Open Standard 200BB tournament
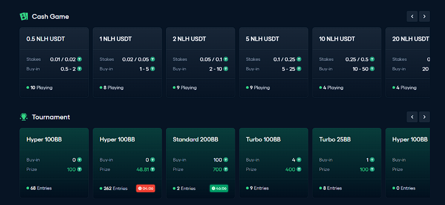The width and height of the screenshot is (445, 205). [x=201, y=163]
